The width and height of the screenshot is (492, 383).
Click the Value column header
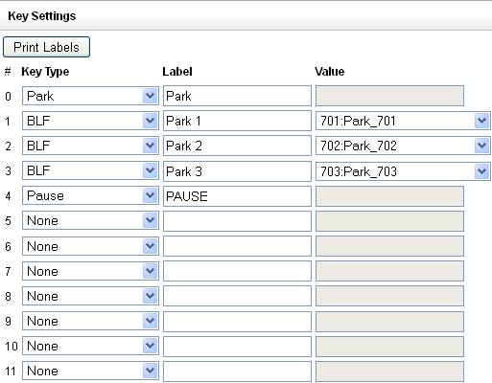pyautogui.click(x=329, y=72)
